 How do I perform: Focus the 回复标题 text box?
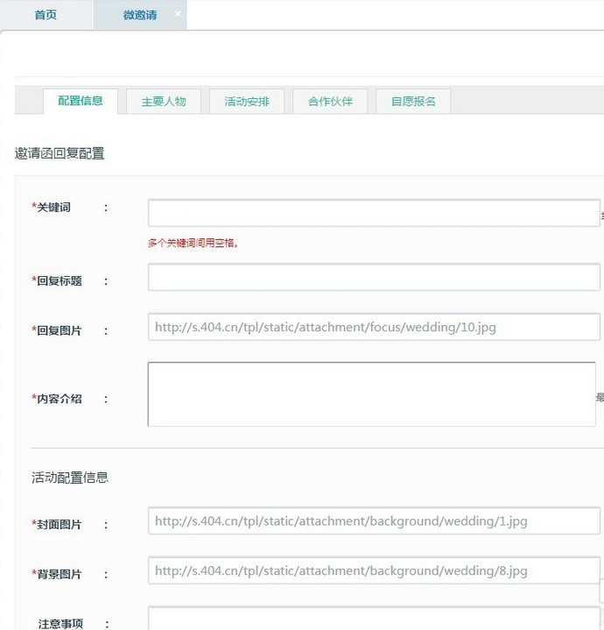click(374, 278)
